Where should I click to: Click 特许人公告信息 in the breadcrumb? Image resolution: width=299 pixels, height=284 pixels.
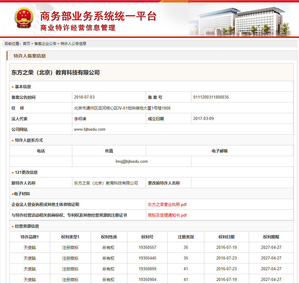coord(74,44)
